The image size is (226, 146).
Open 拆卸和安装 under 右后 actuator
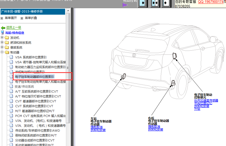tap(155, 129)
